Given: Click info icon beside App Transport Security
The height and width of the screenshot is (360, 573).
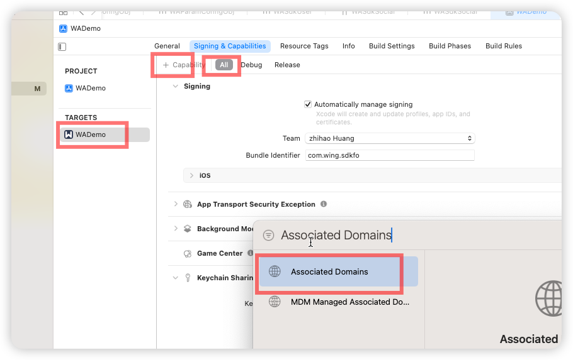Looking at the screenshot, I should (324, 204).
